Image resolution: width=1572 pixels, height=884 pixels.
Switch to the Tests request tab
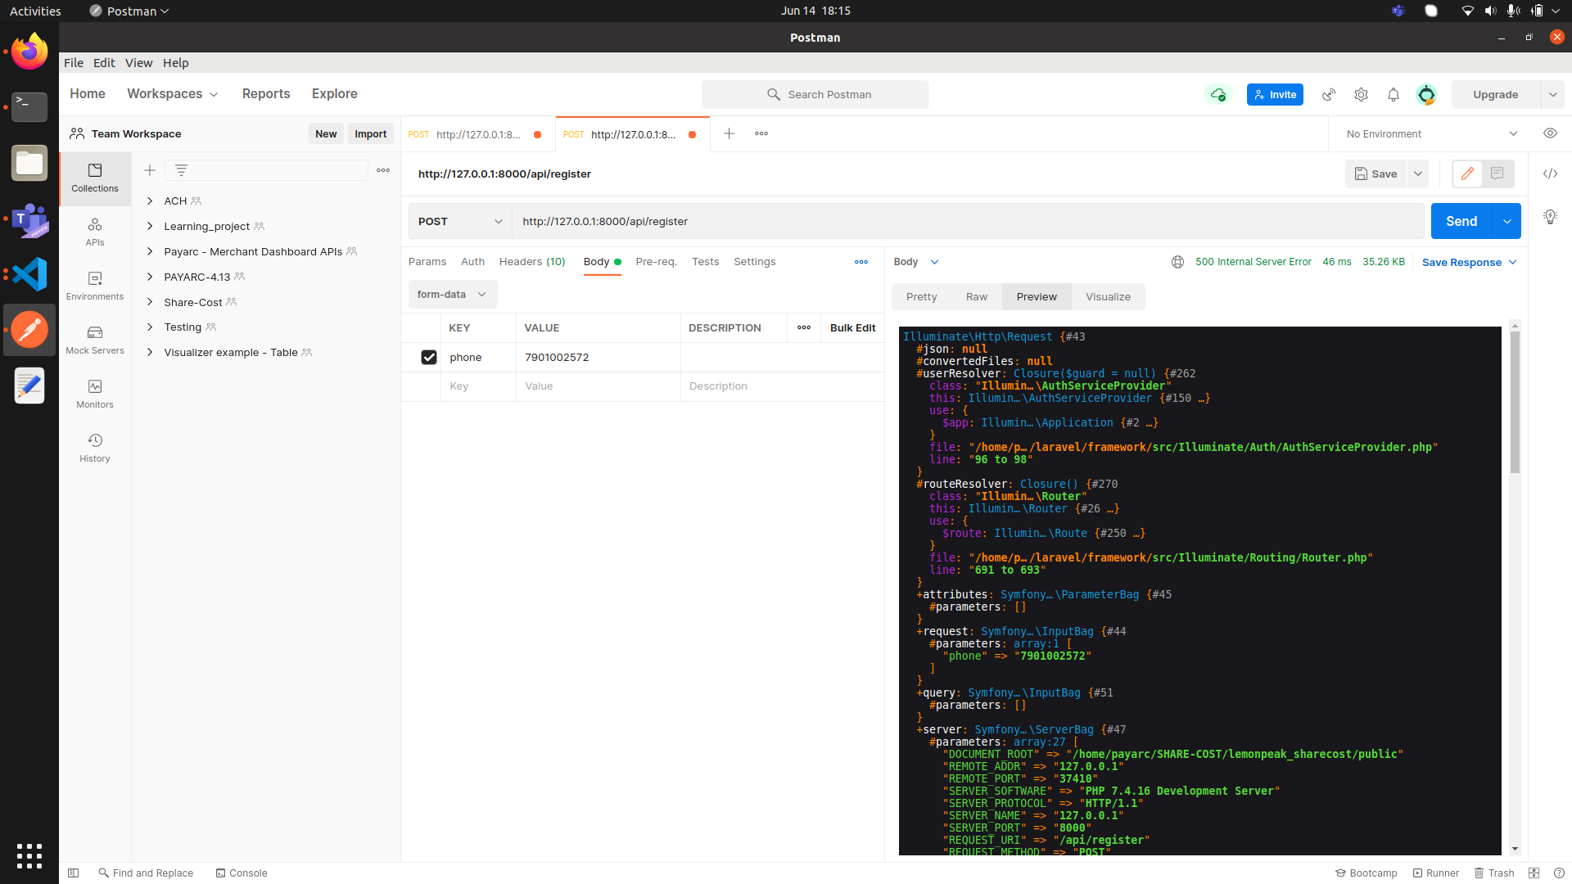click(704, 261)
